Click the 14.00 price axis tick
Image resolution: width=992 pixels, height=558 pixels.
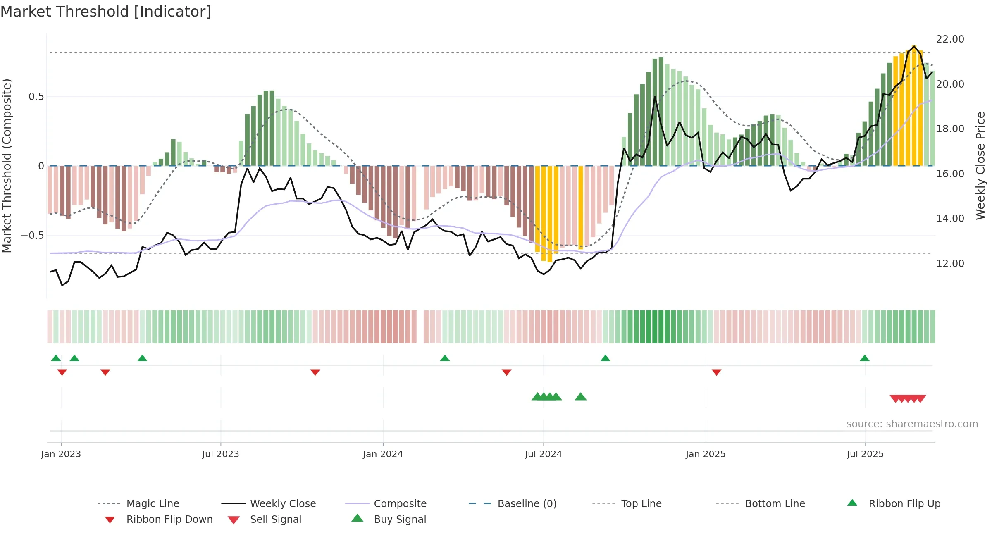[950, 219]
